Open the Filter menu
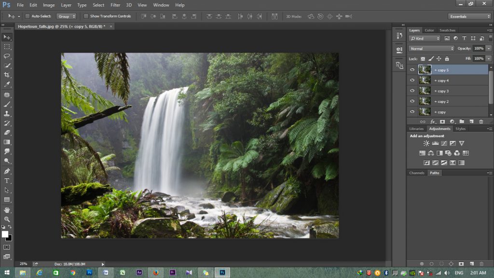This screenshot has width=494, height=278. tap(115, 5)
